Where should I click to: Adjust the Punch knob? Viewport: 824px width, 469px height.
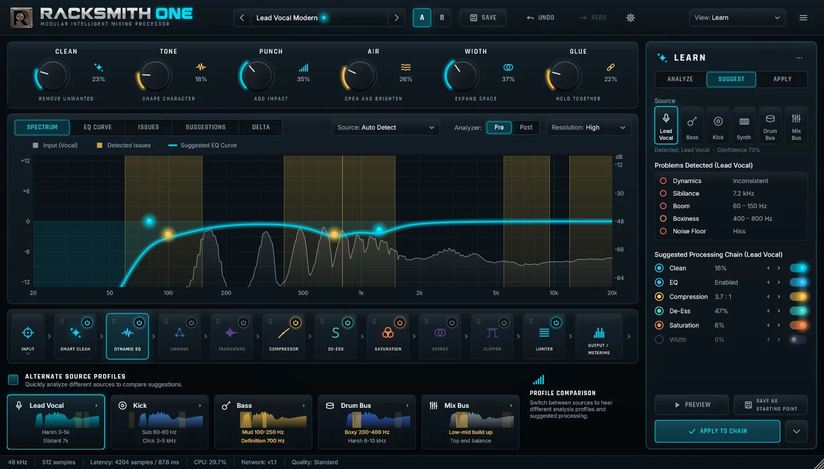click(257, 75)
